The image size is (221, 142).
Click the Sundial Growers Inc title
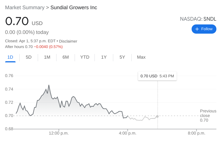point(74,7)
